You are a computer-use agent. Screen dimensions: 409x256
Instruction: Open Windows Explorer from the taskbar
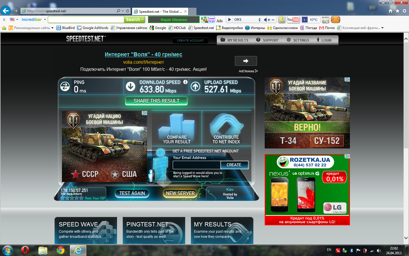43,250
